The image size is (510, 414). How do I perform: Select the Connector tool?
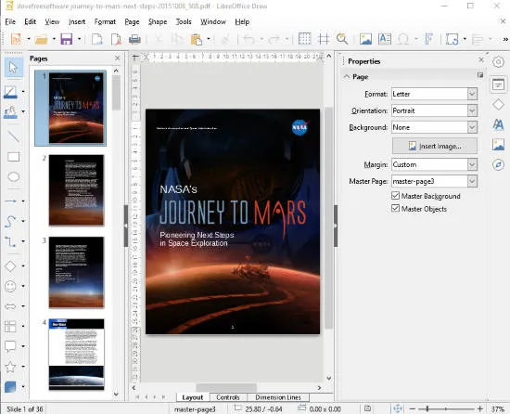click(10, 241)
